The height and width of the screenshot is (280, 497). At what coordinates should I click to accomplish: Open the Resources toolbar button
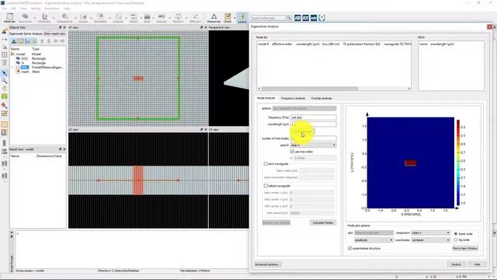pyautogui.click(x=214, y=18)
